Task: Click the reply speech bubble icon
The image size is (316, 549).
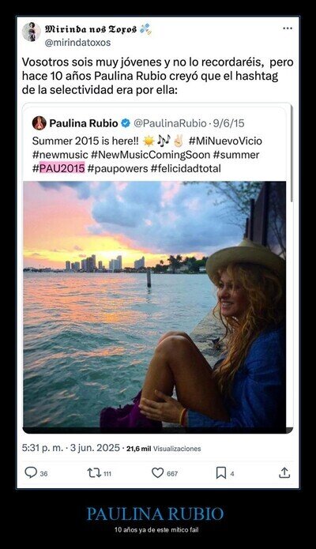Action: (x=31, y=472)
